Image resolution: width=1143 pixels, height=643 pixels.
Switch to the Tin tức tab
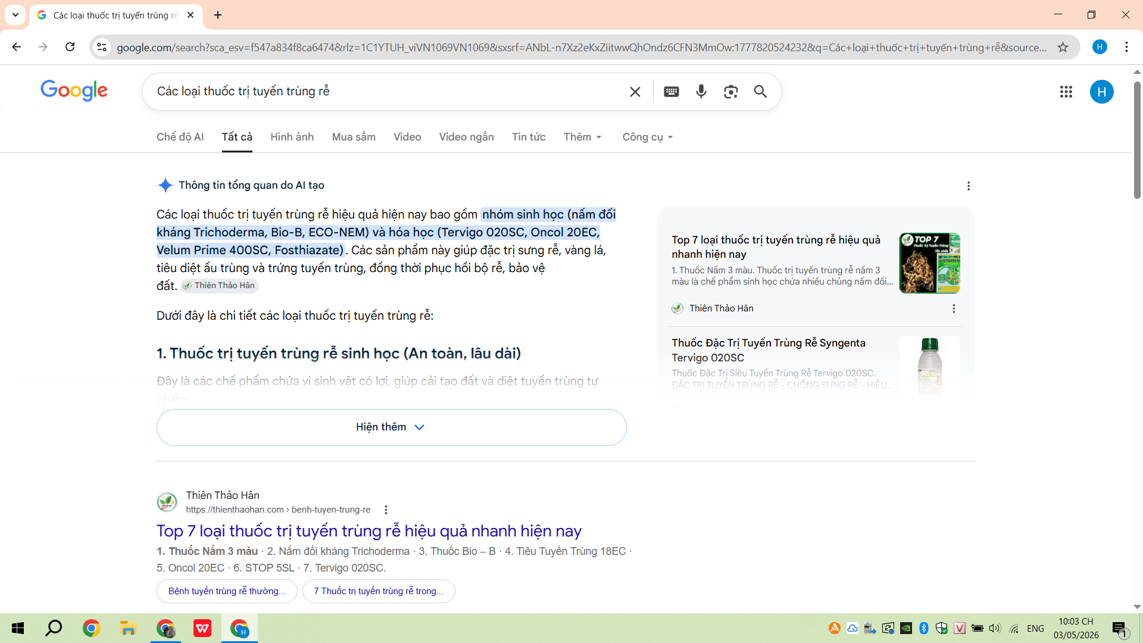coord(529,137)
